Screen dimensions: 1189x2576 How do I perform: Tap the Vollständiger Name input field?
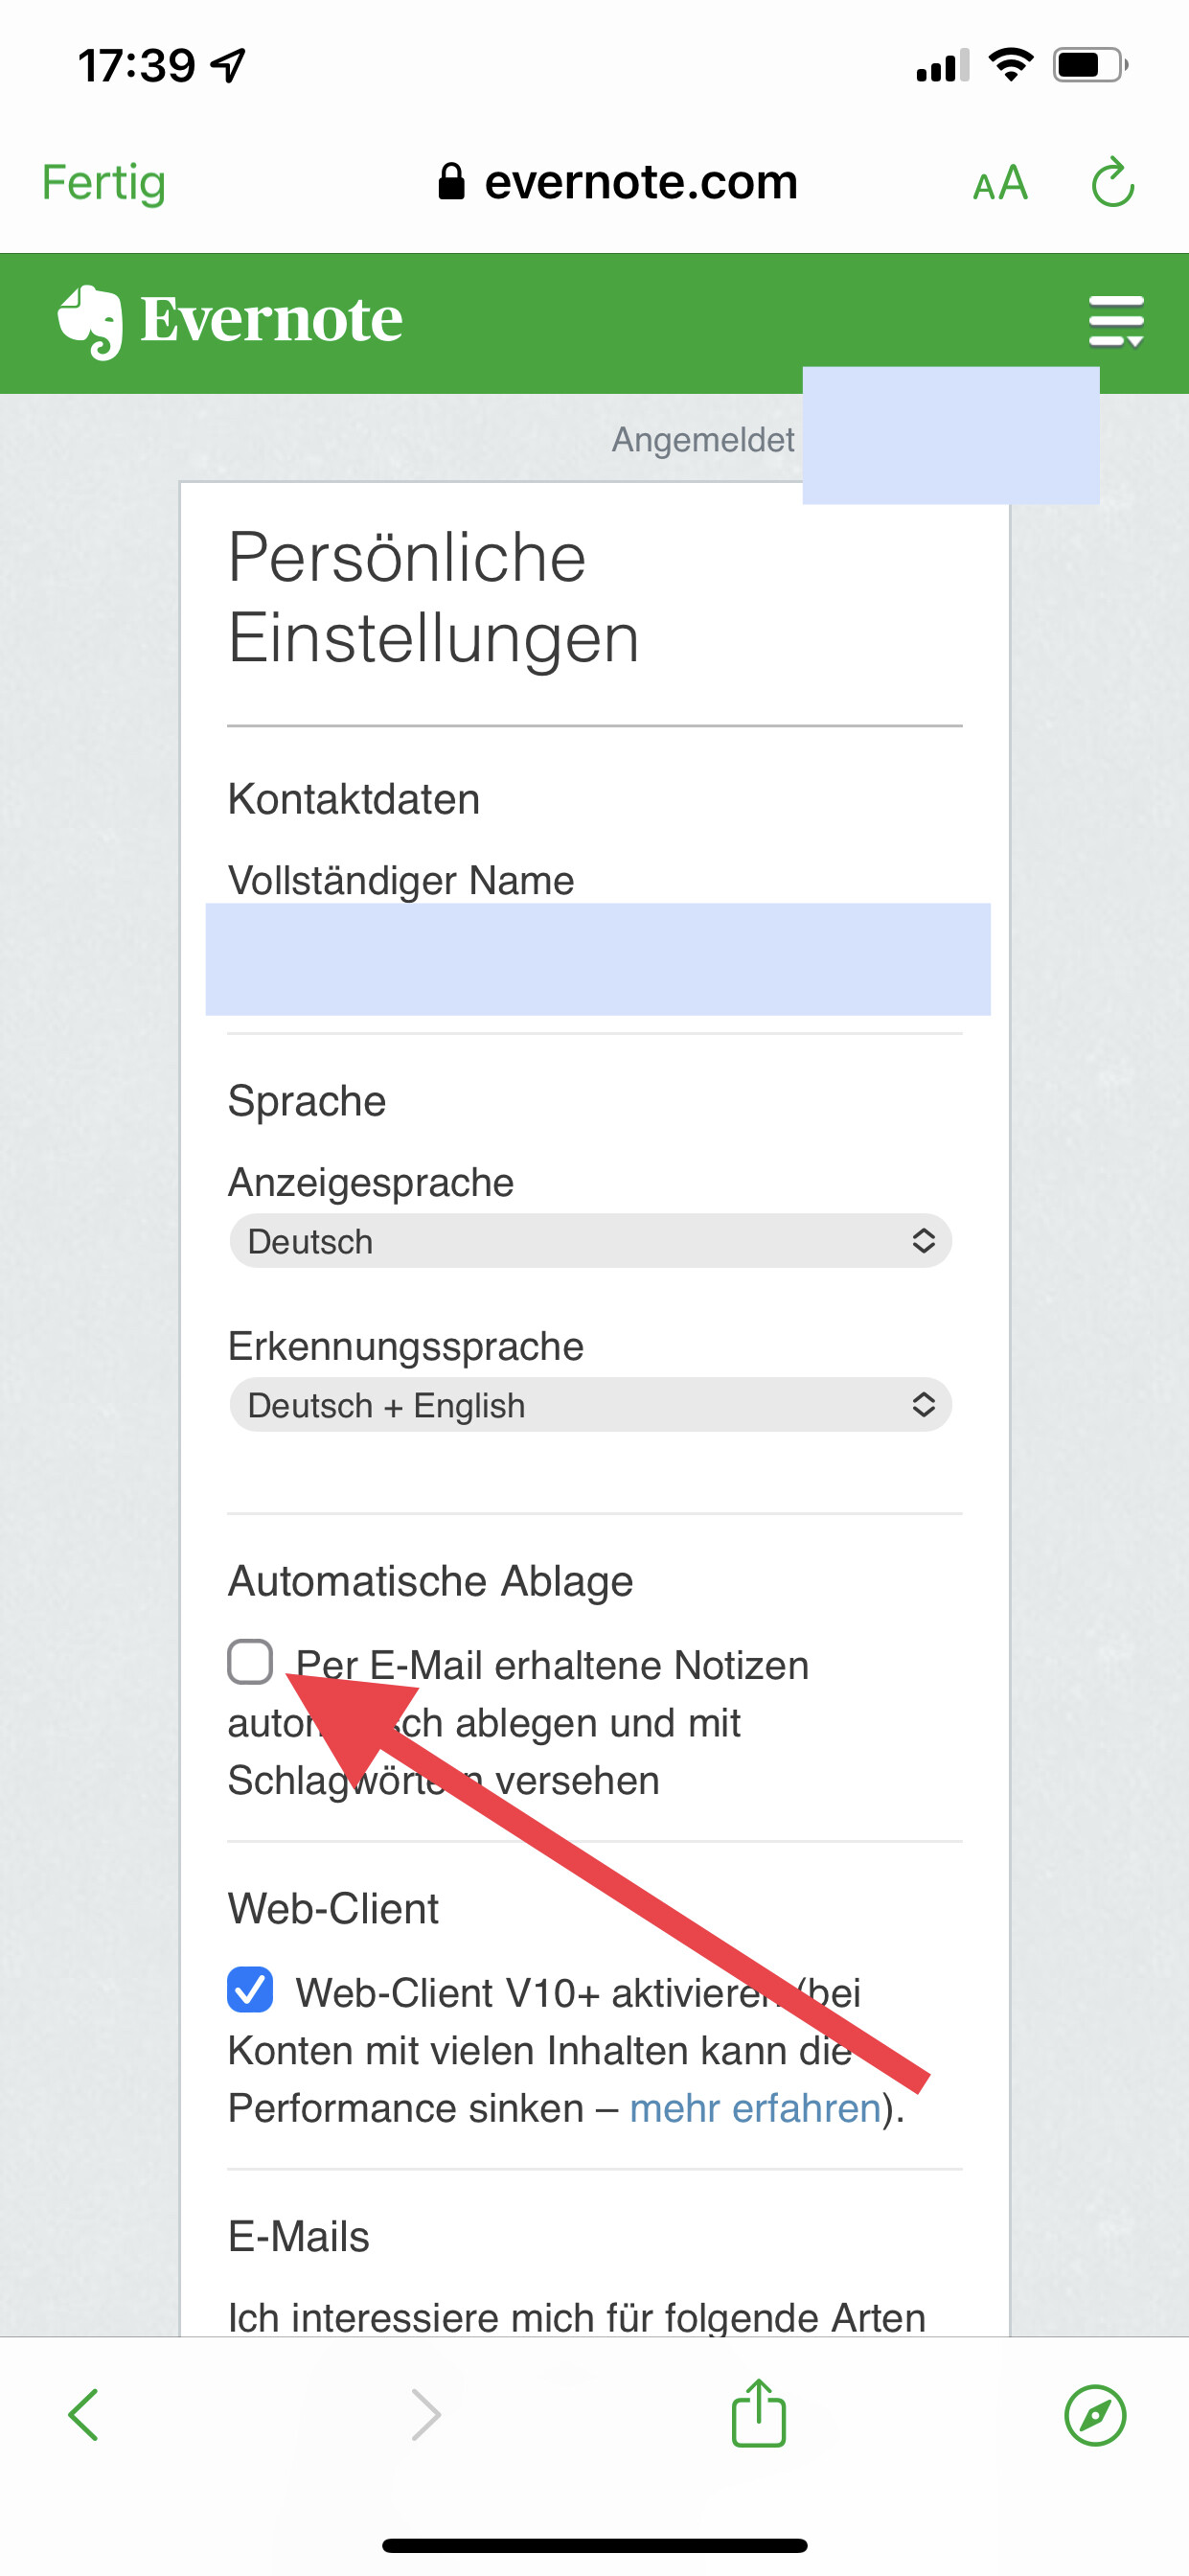tap(598, 959)
